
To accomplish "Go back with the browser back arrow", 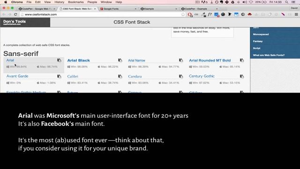I will click(x=4, y=15).
